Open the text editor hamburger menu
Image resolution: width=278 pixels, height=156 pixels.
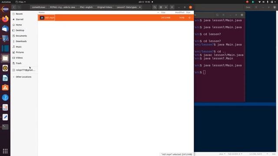click(x=256, y=7)
